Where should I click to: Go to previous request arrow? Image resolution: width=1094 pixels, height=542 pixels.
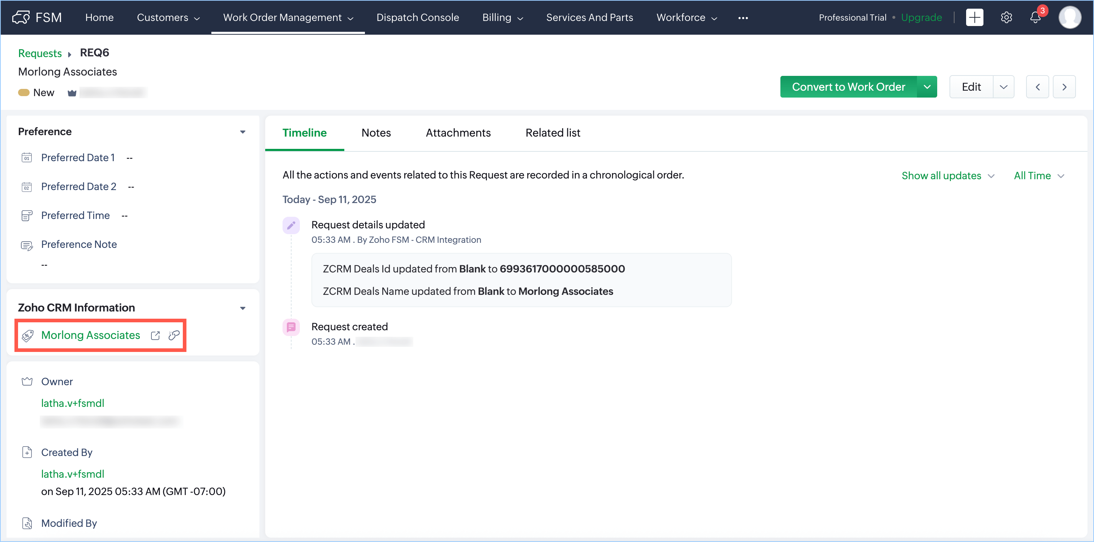[x=1038, y=87]
